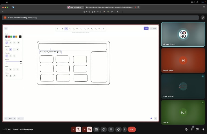Viewport: 207px width, 134px height.
Task: Delete the selected element
Action: point(11,76)
